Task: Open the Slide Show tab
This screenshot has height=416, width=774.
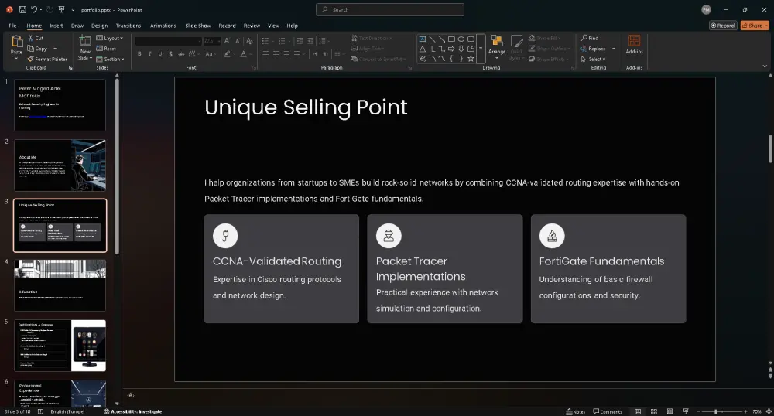Action: click(x=198, y=26)
